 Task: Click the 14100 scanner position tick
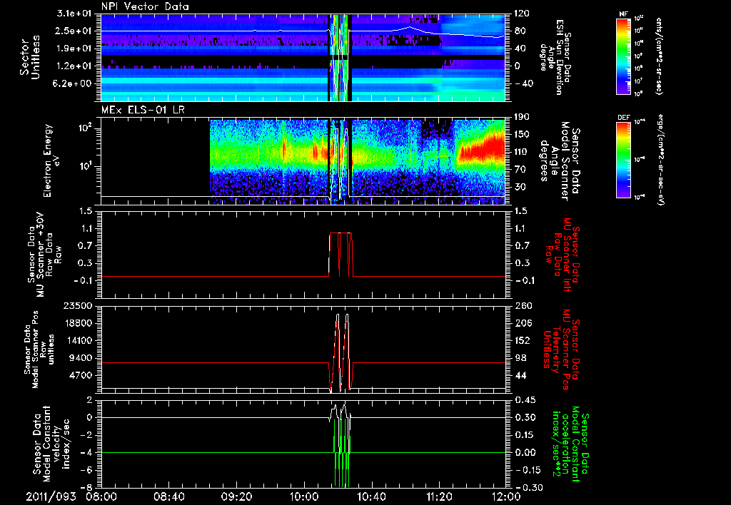click(77, 340)
